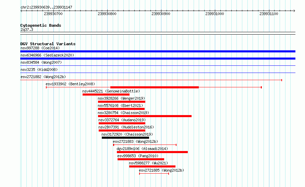This screenshot has height=187, width=305.
Task: Open the nsv3235 (Kidd2008) variant
Action: click(x=39, y=70)
